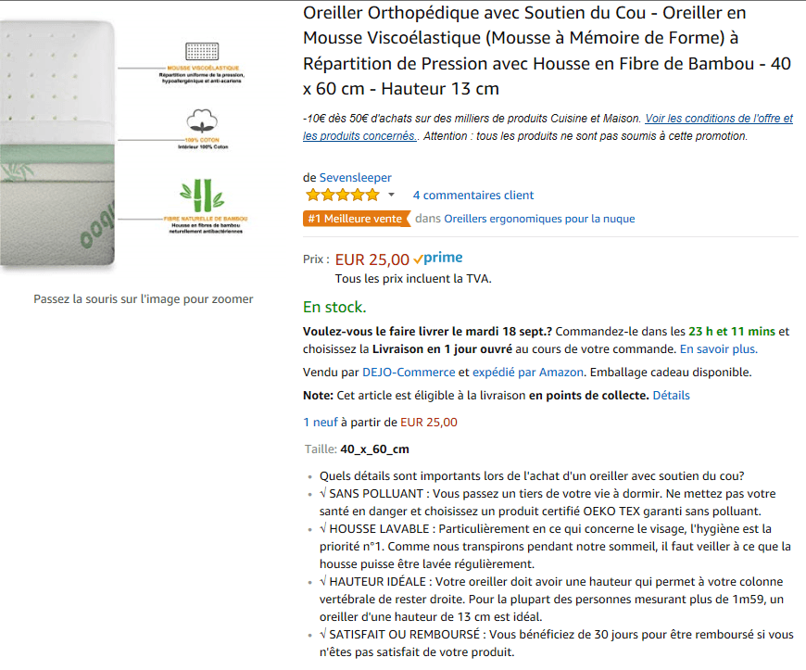Open the DEJO-Commerce seller page

(409, 372)
